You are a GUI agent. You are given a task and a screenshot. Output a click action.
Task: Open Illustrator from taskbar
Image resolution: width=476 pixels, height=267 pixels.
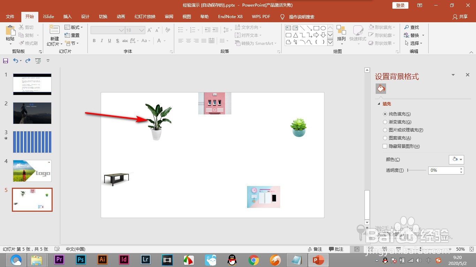click(x=102, y=260)
